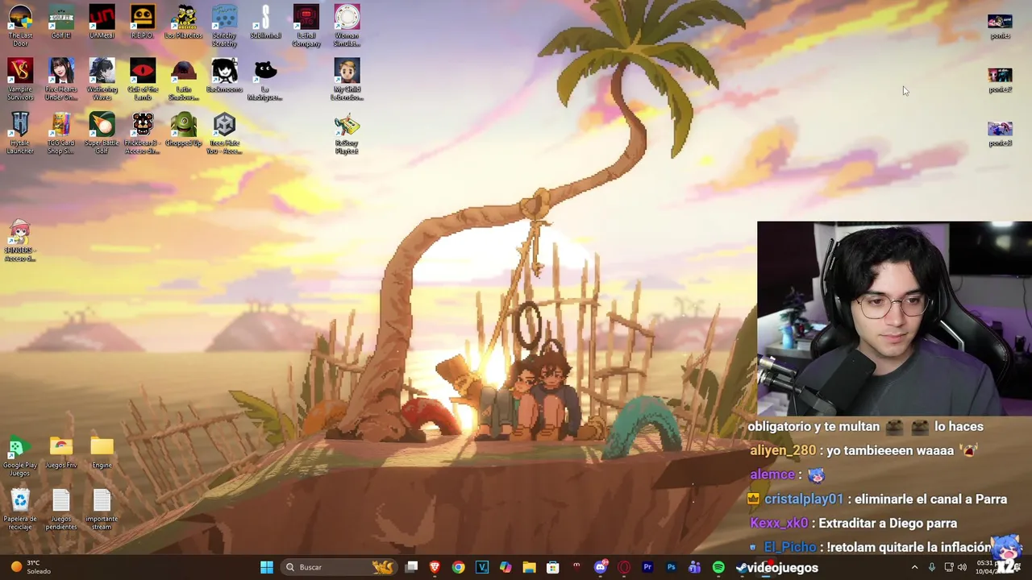Open Cult of the Lamb shortcut

pos(143,79)
